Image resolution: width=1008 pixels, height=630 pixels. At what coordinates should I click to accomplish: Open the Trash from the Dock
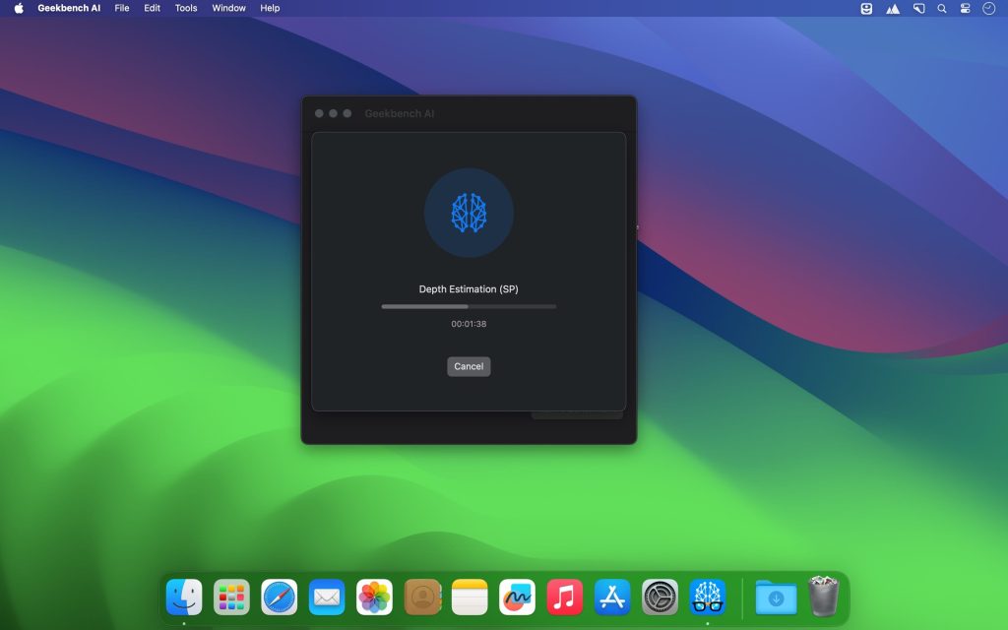point(823,596)
